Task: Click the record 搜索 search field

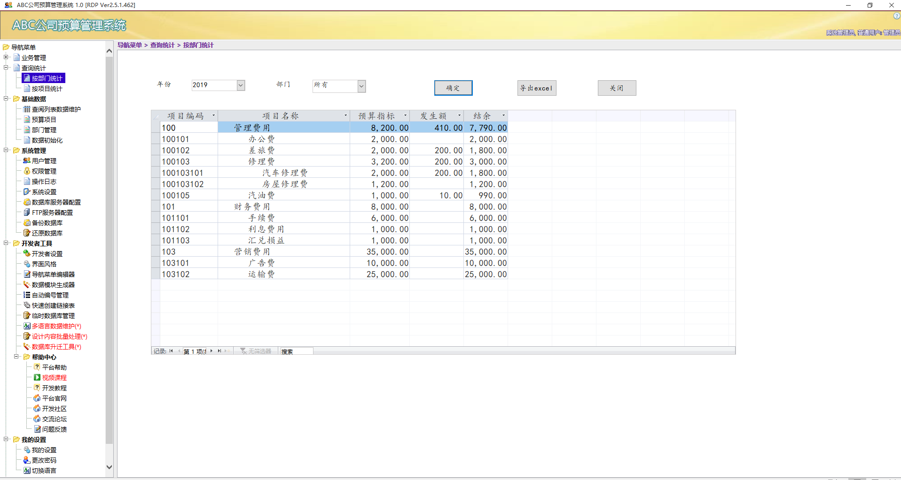Action: coord(296,351)
